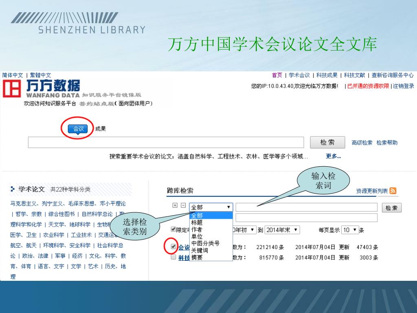Screen dimensions: 417x313
Task: Click the 2212140 条 record count
Action: click(270, 247)
